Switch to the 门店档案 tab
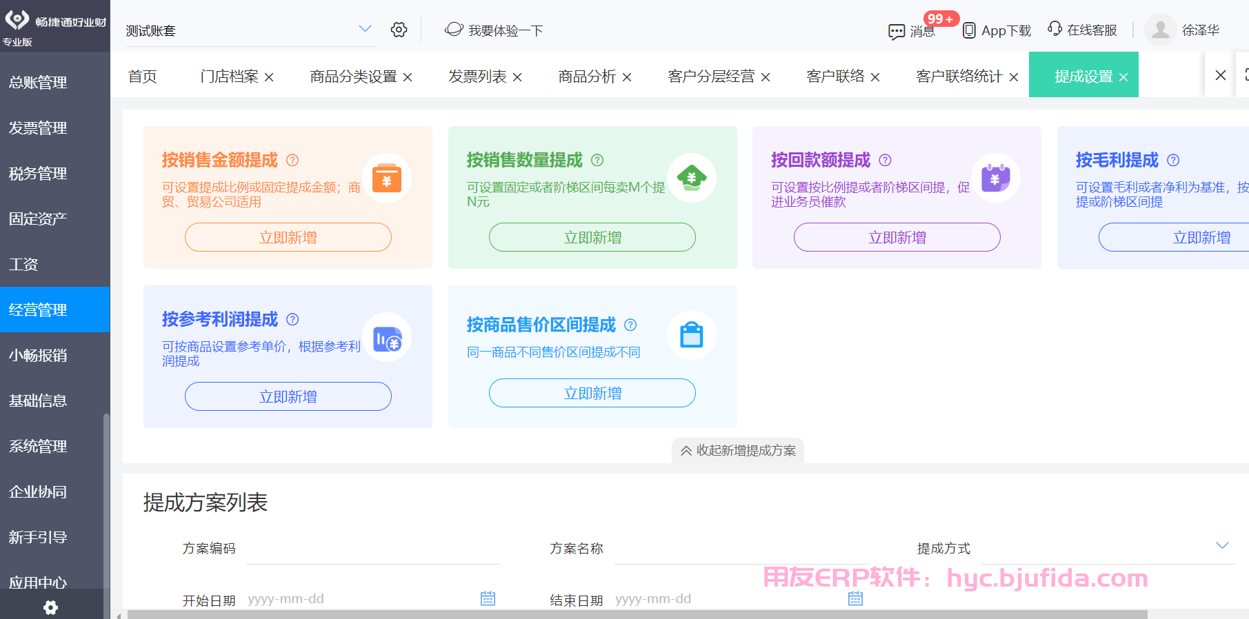 tap(229, 76)
